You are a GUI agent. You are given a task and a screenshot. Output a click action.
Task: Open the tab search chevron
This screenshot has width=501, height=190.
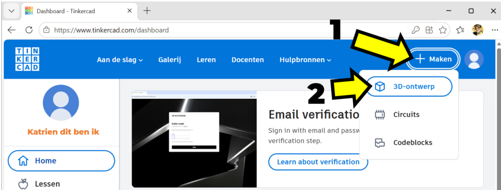[12, 11]
